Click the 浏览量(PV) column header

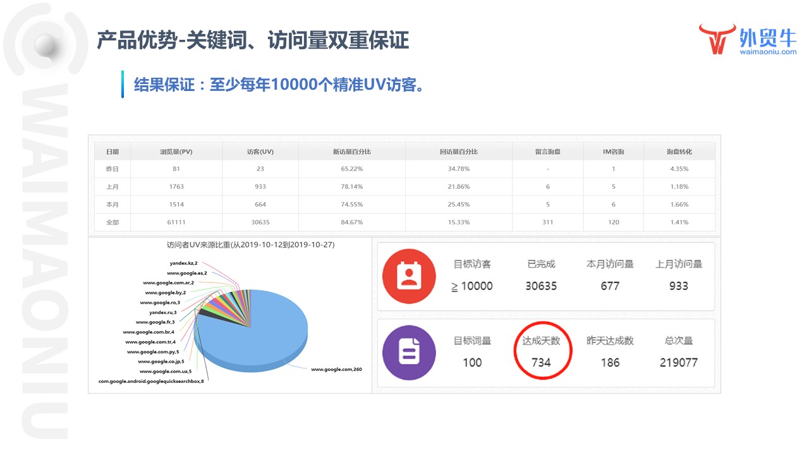coord(176,152)
